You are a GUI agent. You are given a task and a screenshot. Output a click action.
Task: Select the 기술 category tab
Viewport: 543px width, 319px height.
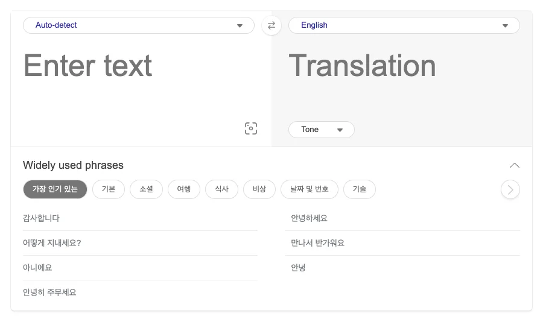pos(360,189)
